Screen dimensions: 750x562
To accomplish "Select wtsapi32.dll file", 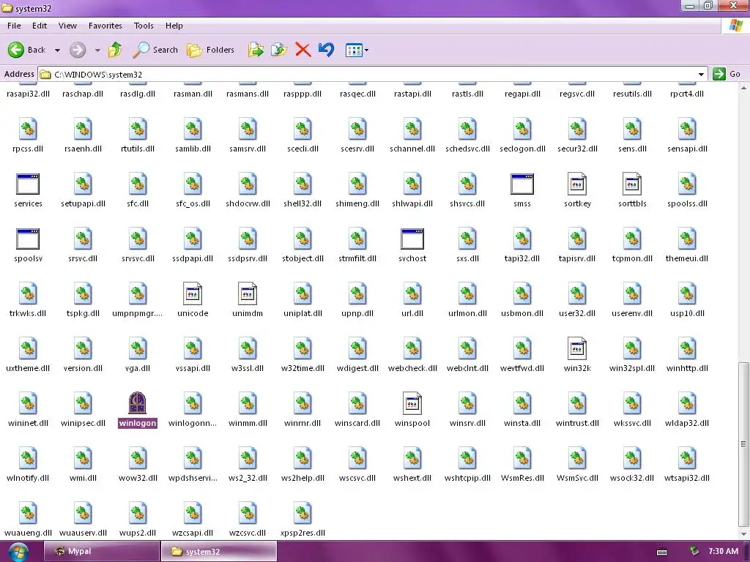I will pyautogui.click(x=687, y=465).
